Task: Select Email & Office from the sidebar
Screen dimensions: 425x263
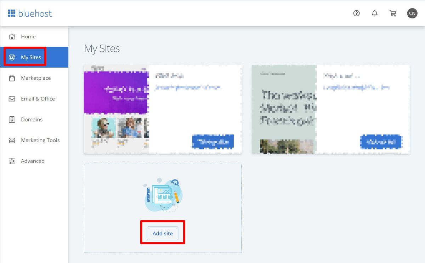Action: (38, 99)
